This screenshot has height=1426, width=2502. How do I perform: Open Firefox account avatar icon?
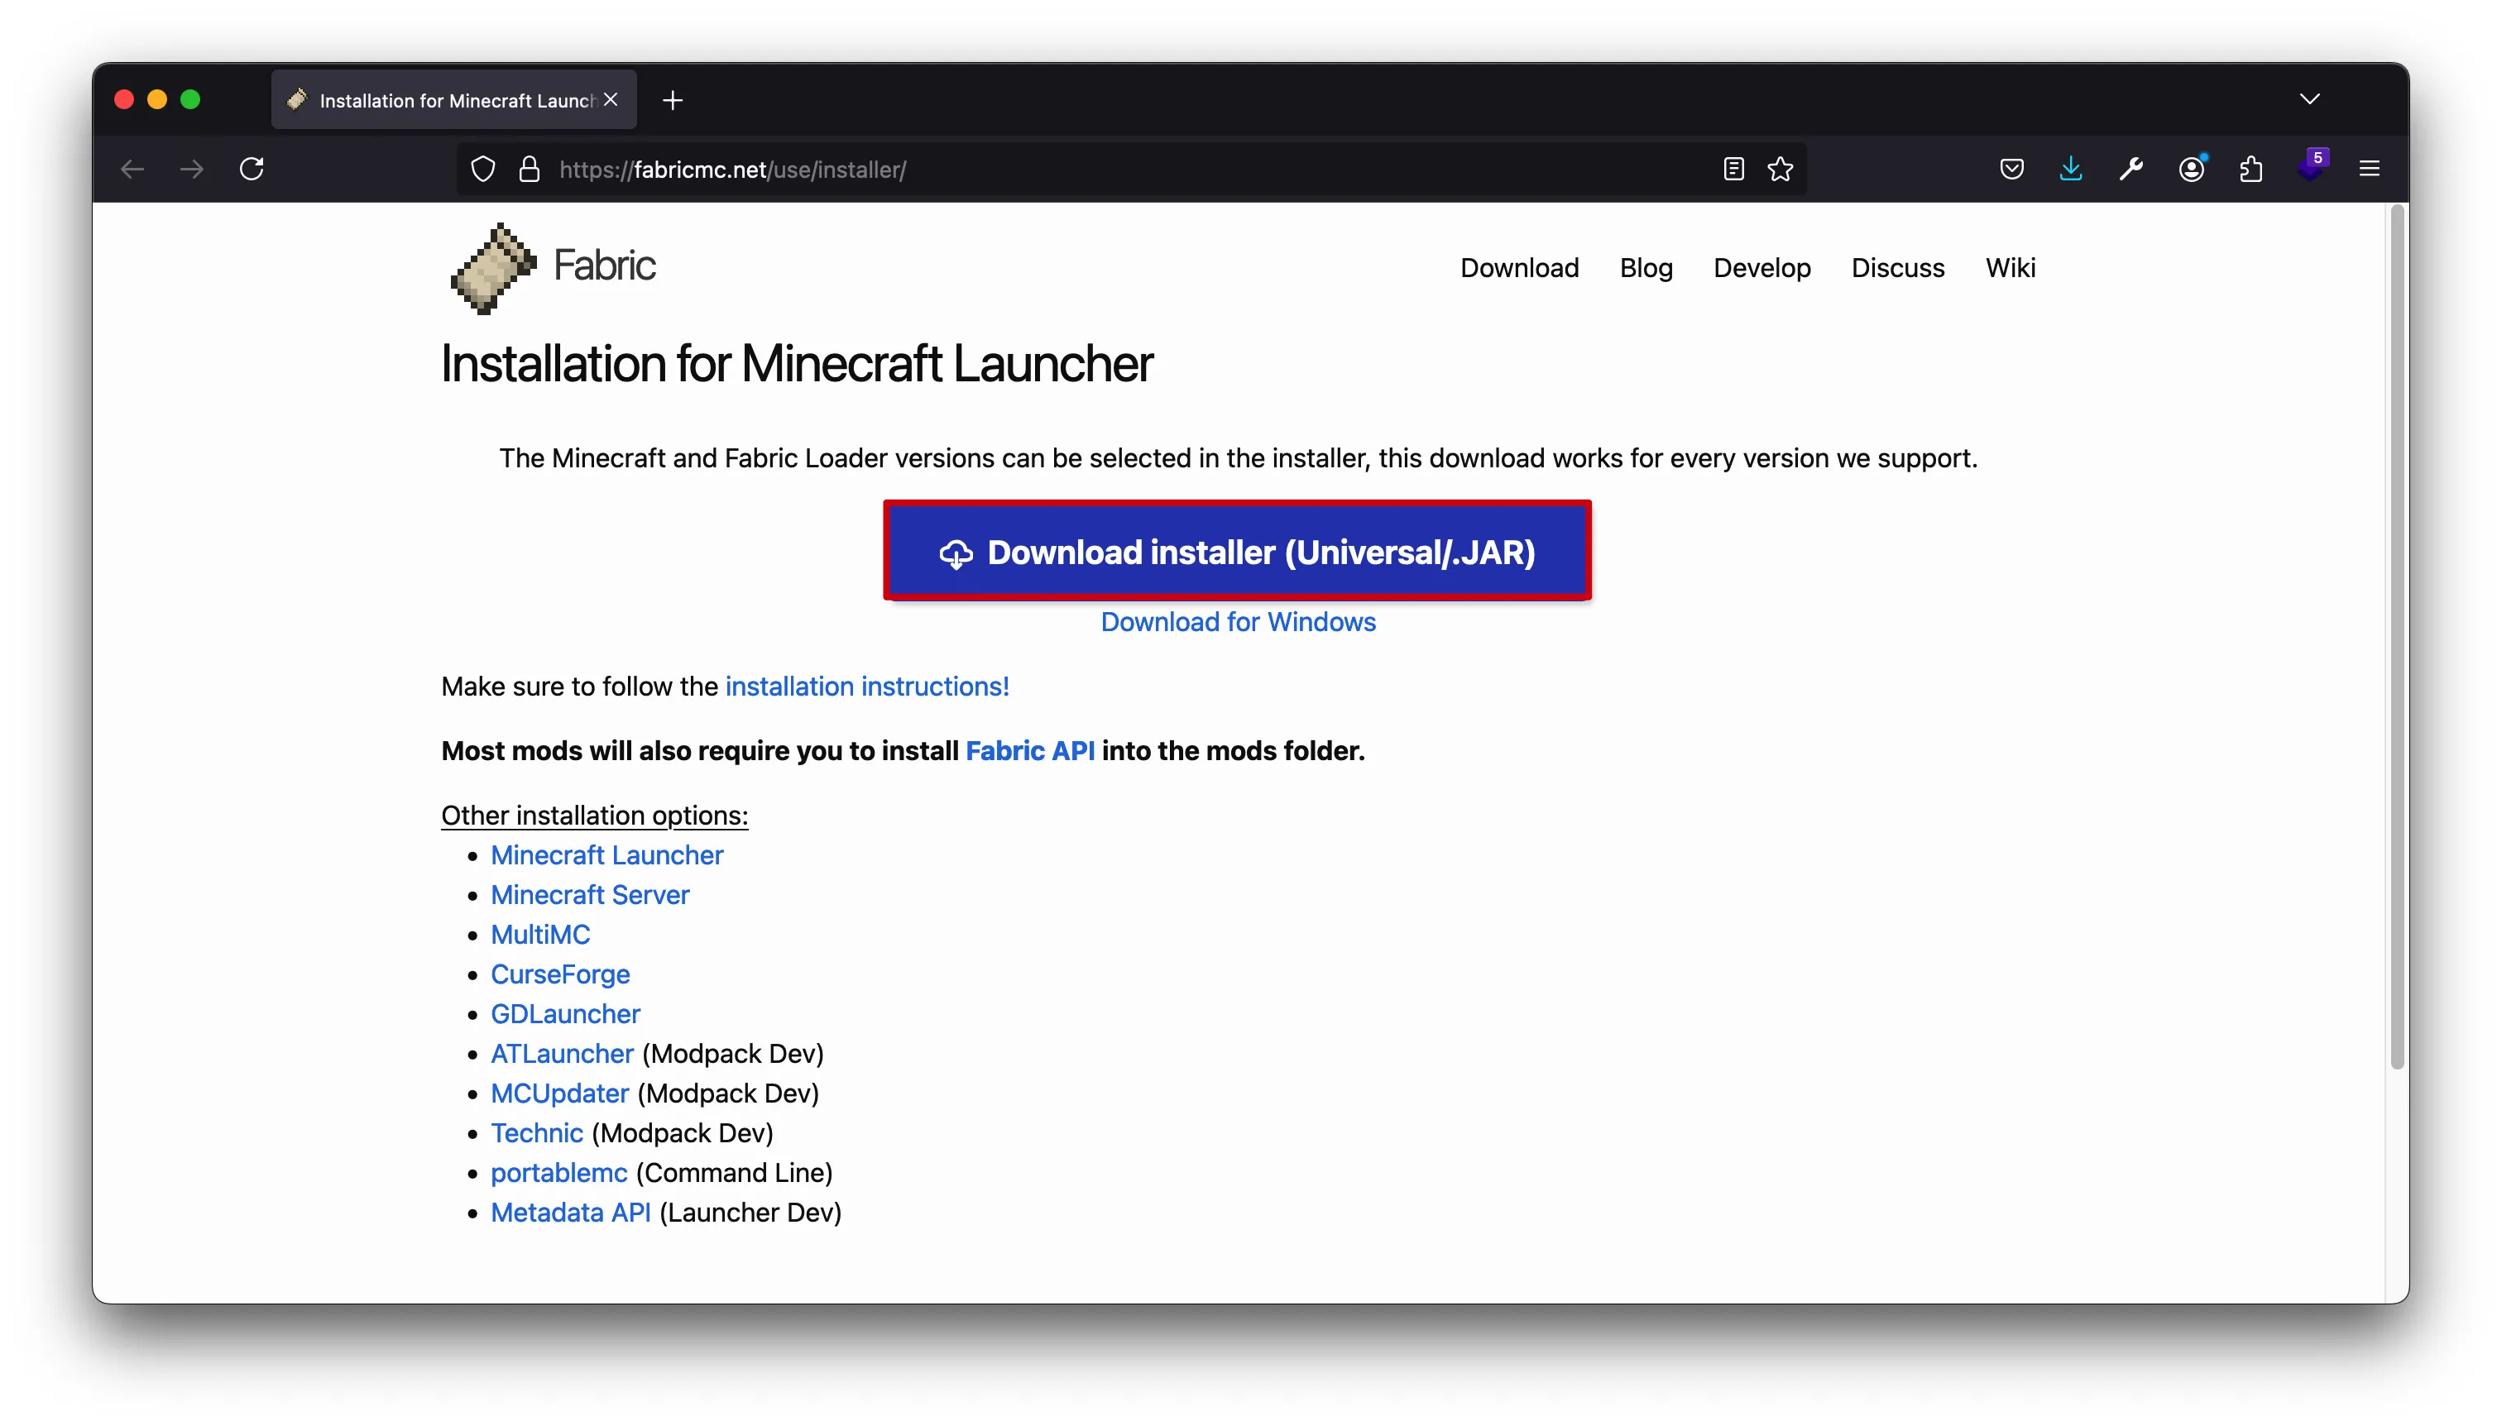pyautogui.click(x=2192, y=170)
